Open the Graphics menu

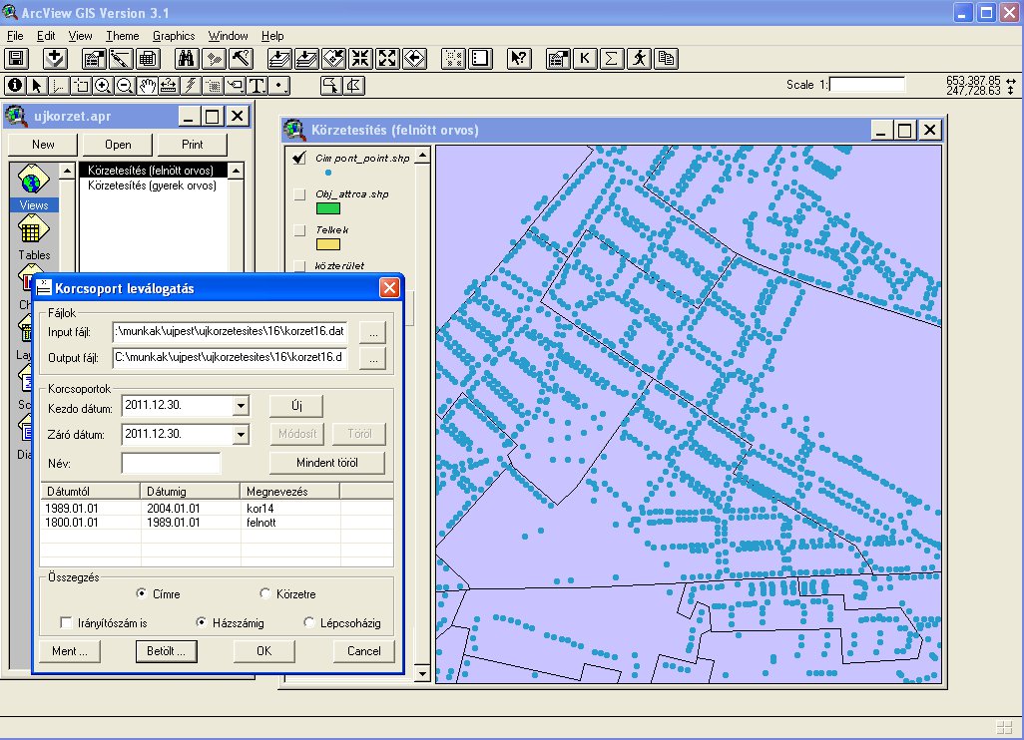coord(174,36)
